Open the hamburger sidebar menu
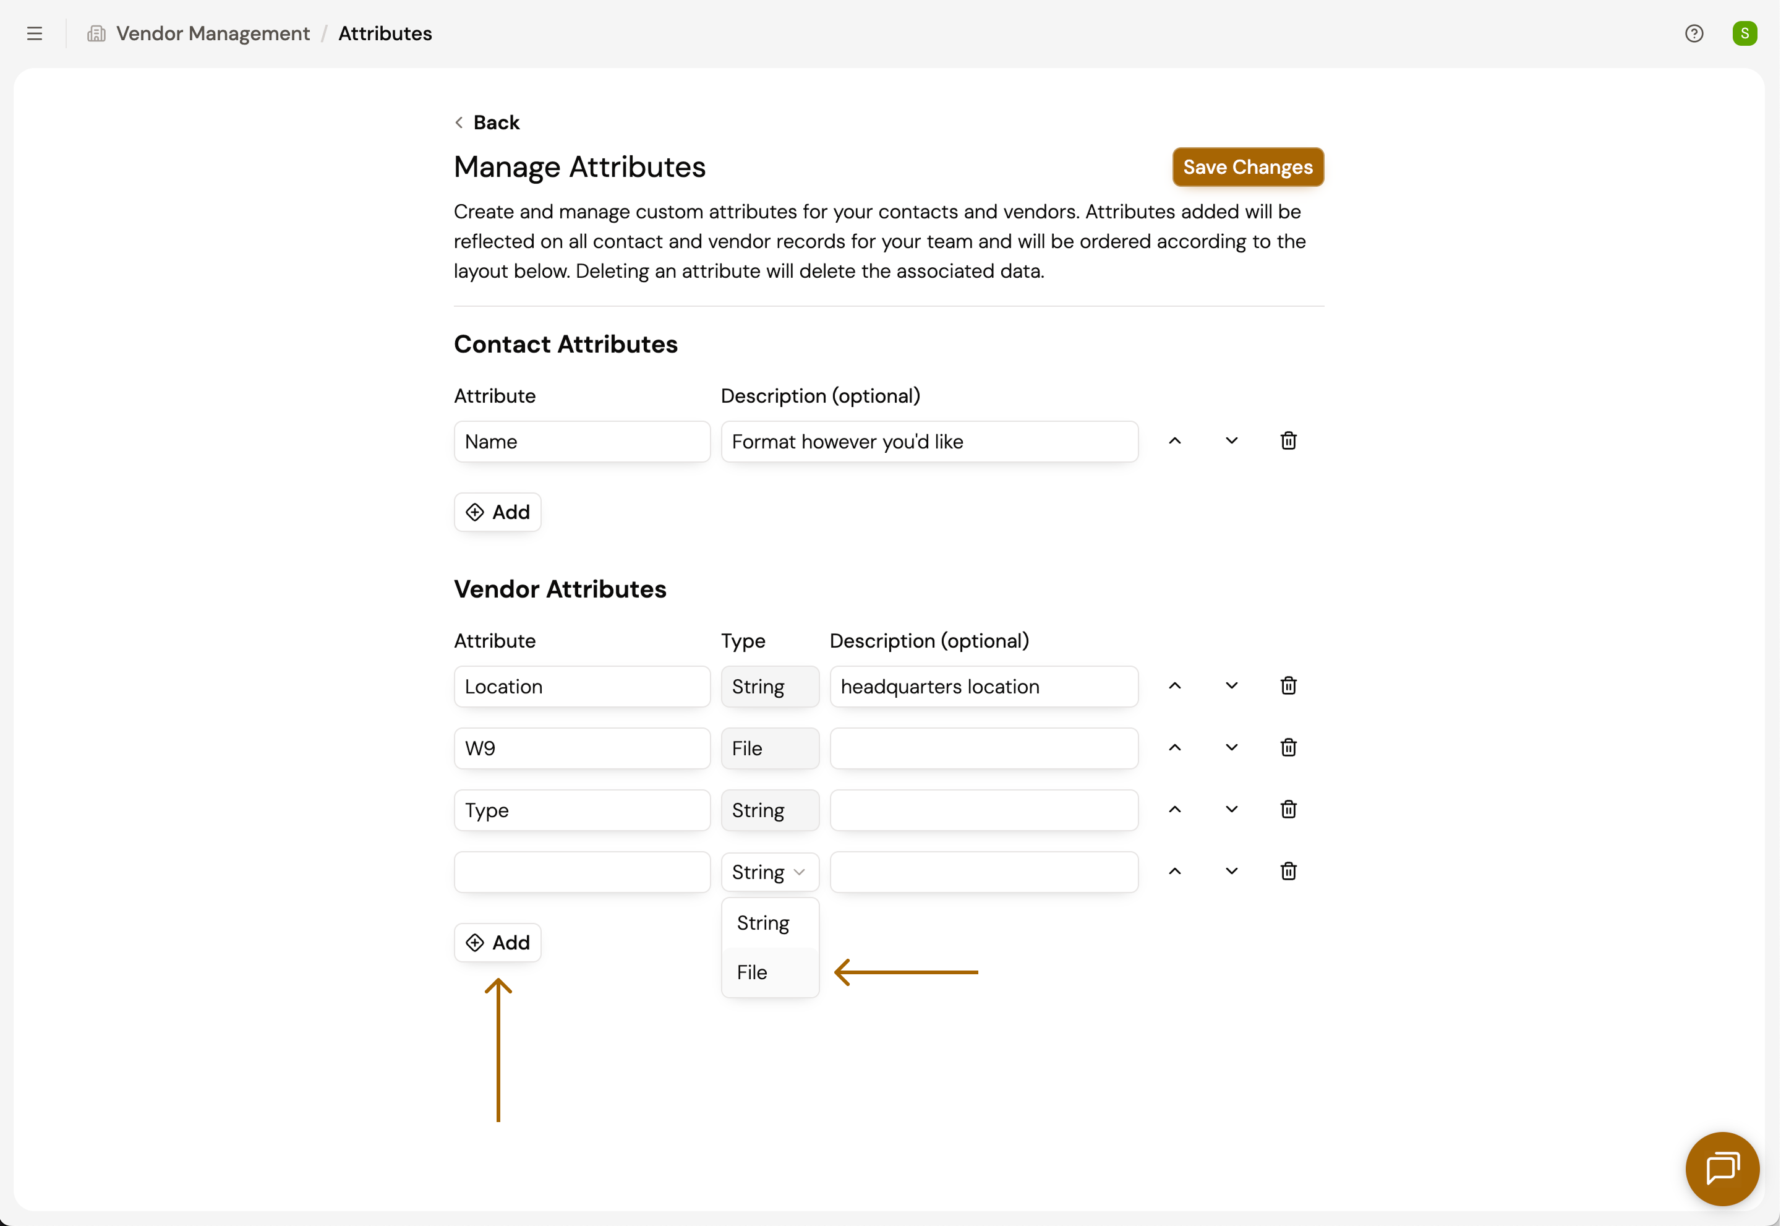1781x1226 pixels. pos(34,34)
